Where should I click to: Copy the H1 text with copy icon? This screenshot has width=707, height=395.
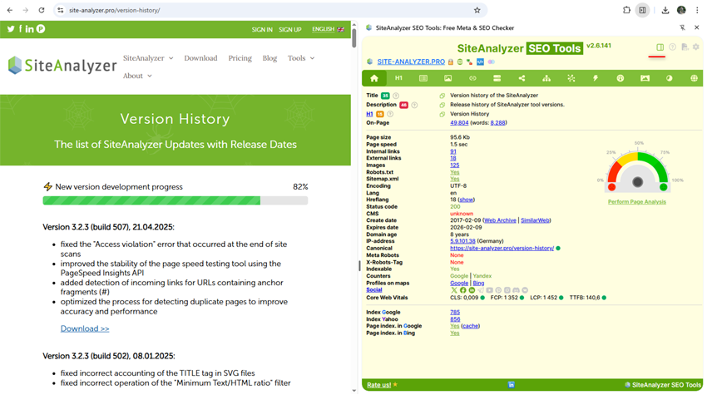(442, 114)
